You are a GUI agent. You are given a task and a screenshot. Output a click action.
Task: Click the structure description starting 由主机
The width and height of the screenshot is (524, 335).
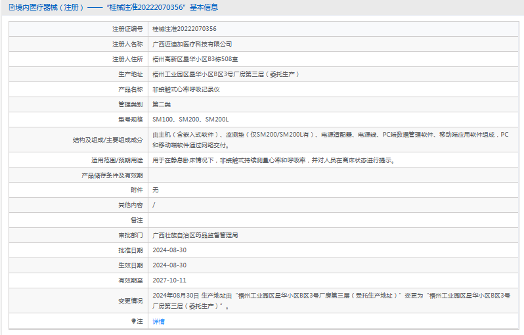[330, 140]
